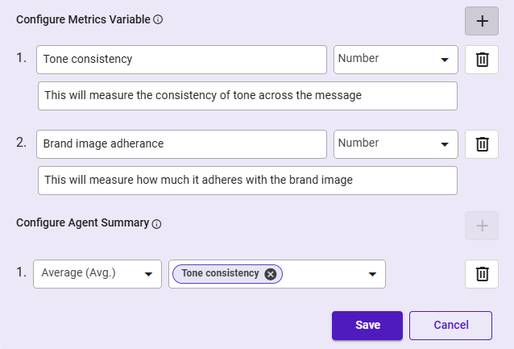Click info icon beside Configure Metrics Variable
The height and width of the screenshot is (349, 514).
pos(158,19)
